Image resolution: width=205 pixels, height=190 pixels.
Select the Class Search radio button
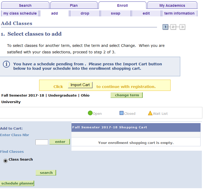pos(5,161)
